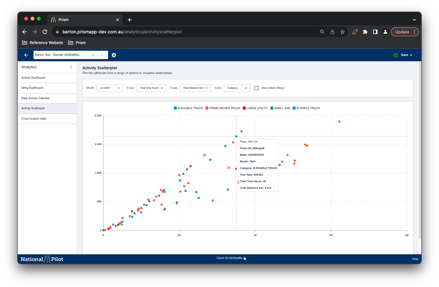Open the Month dropdown showing Jul 2023
Screen dimensions: 439x287
pyautogui.click(x=110, y=88)
